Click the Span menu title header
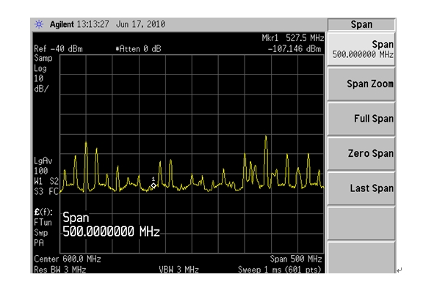The image size is (437, 299). (361, 24)
